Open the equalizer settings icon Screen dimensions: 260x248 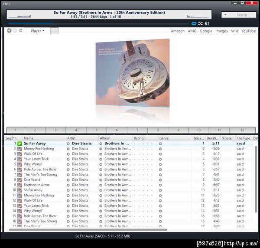coord(207,23)
